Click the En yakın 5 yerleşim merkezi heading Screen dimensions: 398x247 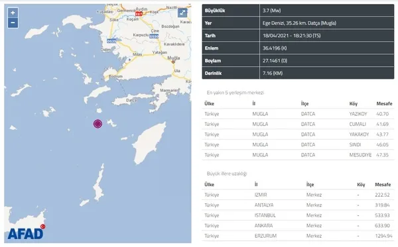[235, 93]
